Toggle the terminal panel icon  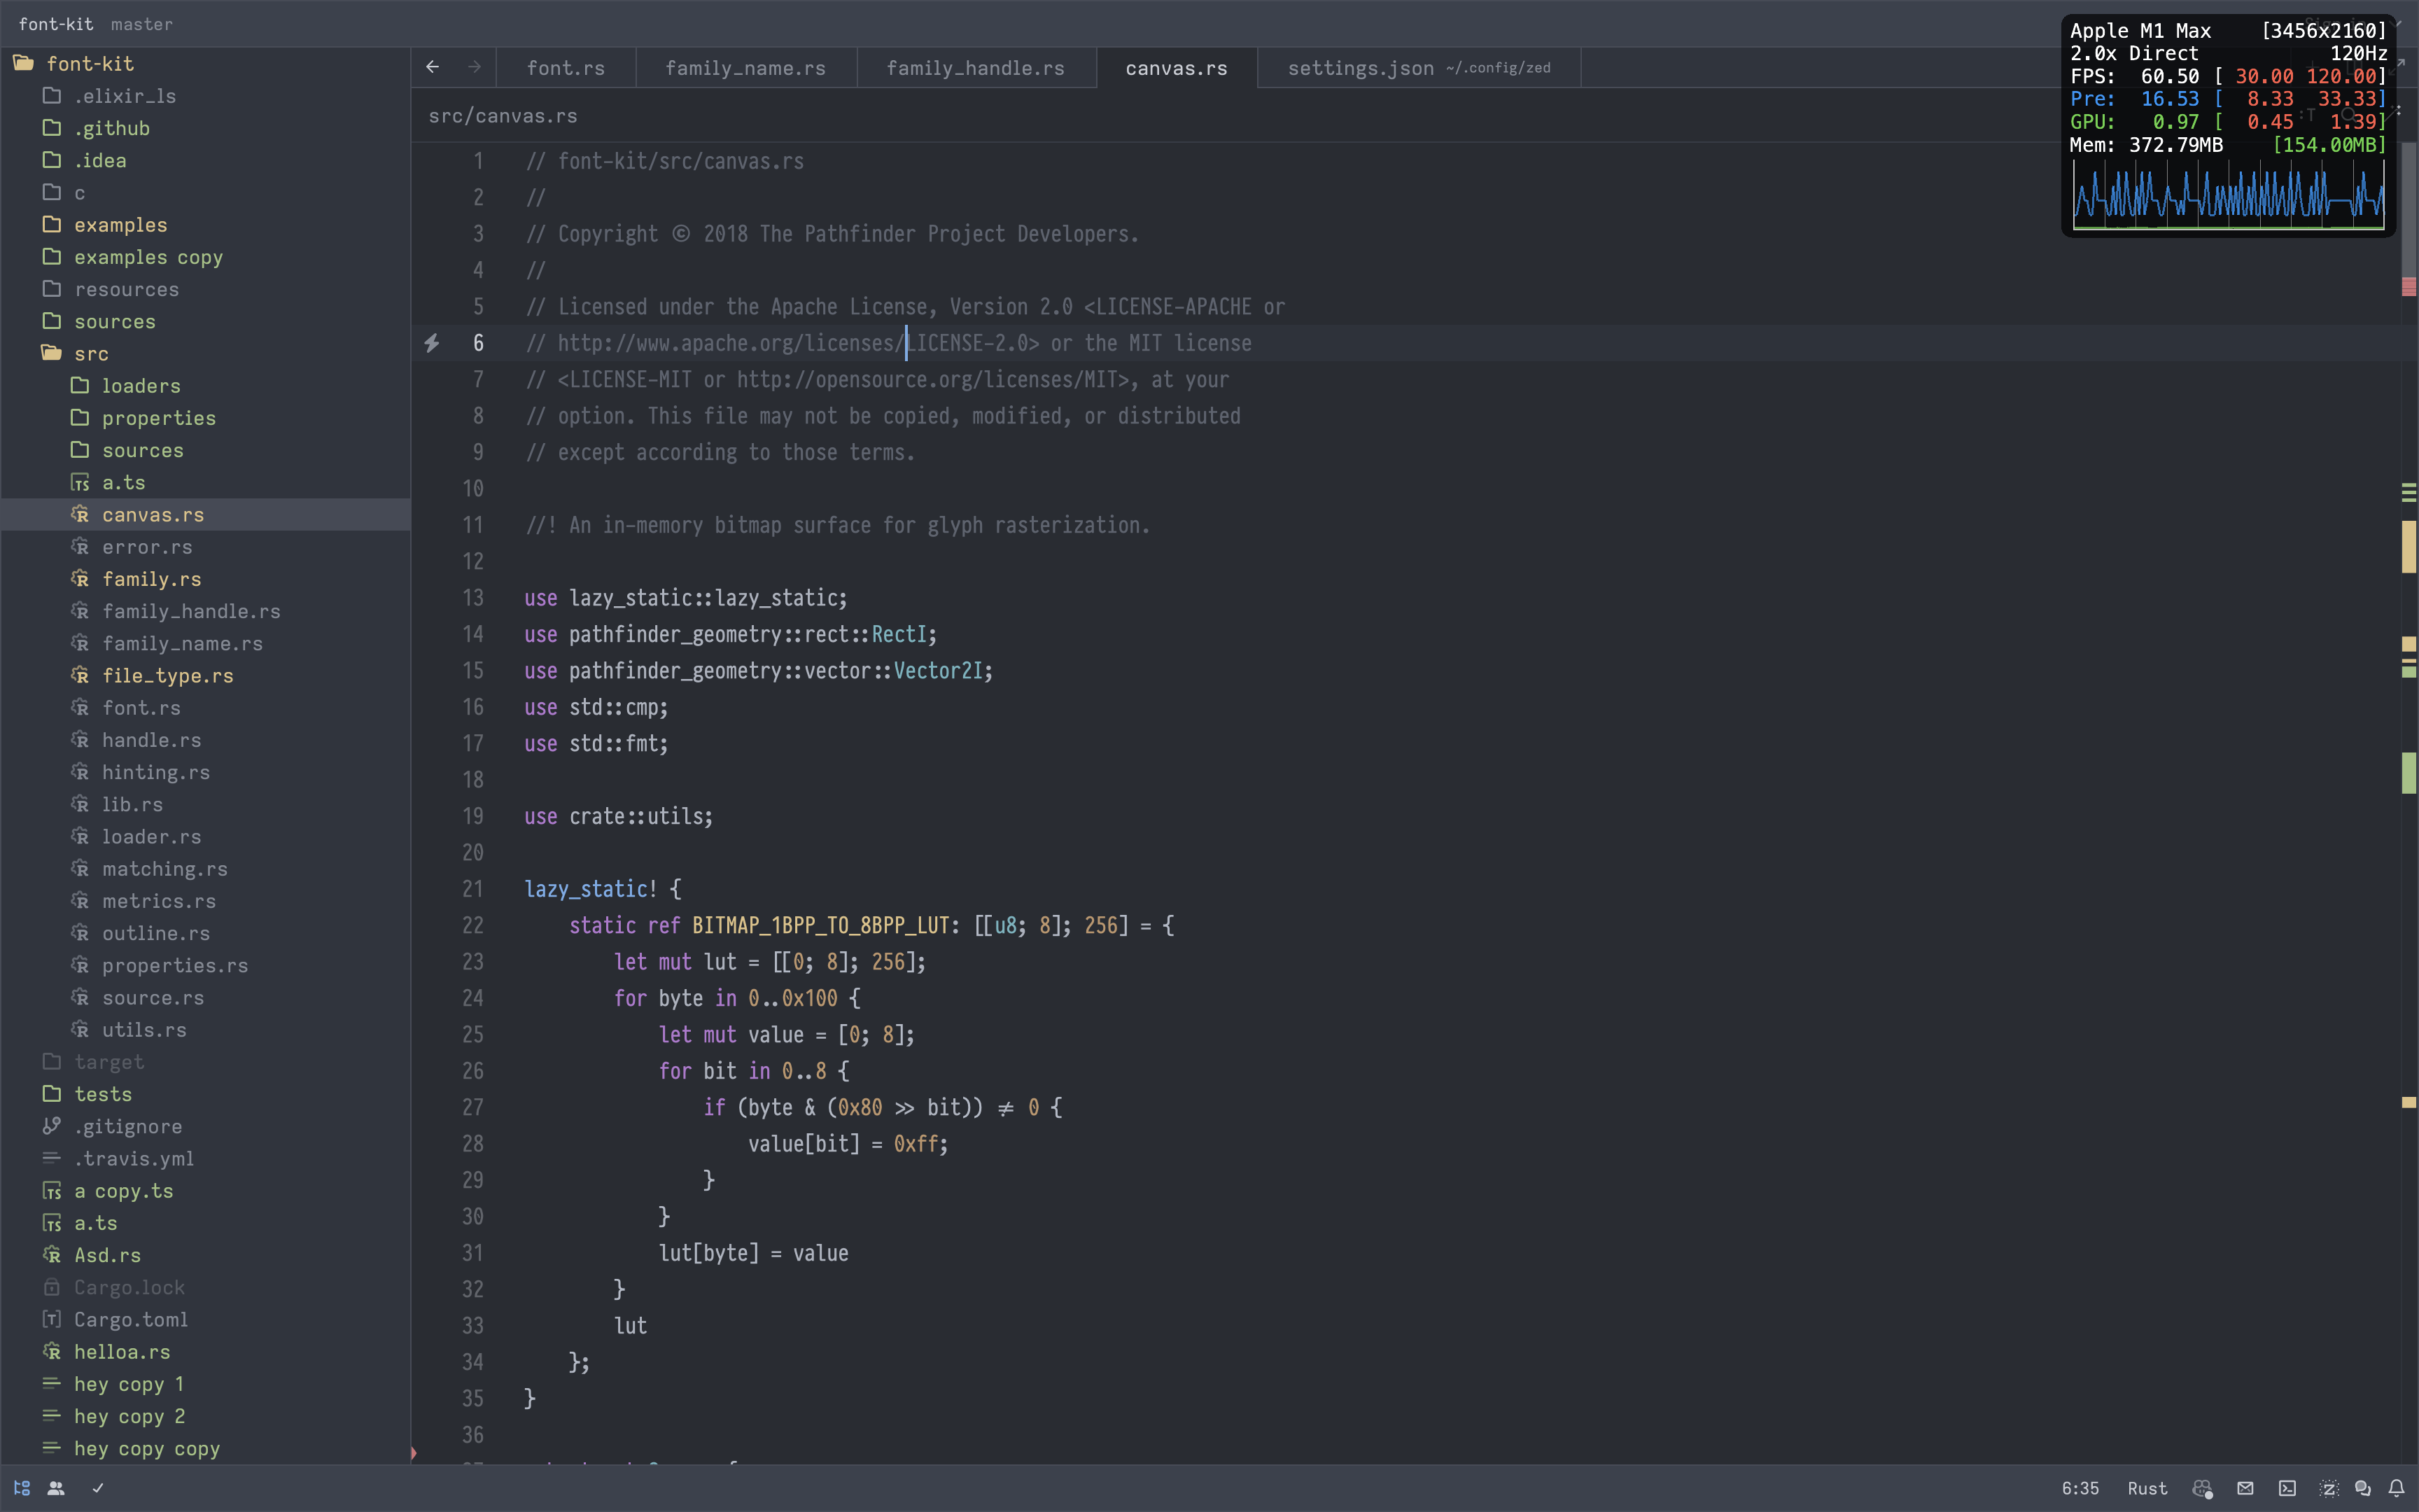tap(2287, 1488)
